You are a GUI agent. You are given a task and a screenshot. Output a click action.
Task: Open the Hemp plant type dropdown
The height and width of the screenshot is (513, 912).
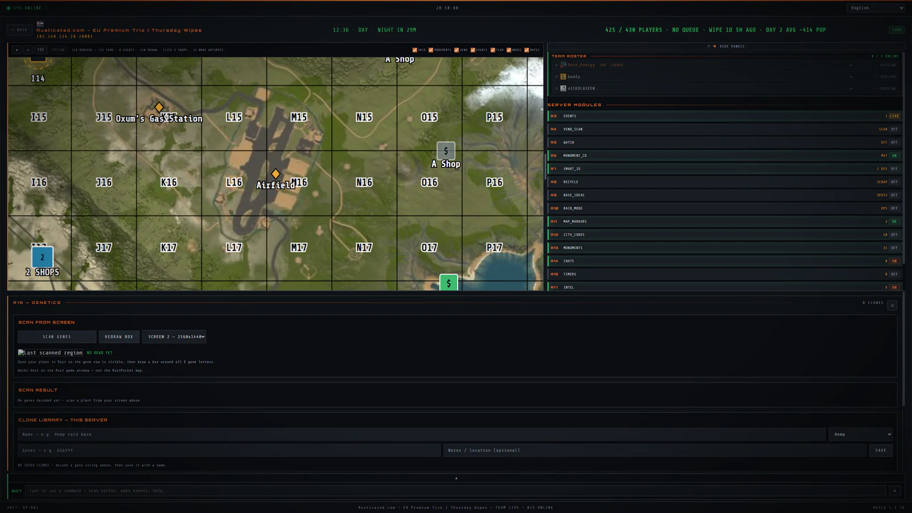[861, 434]
